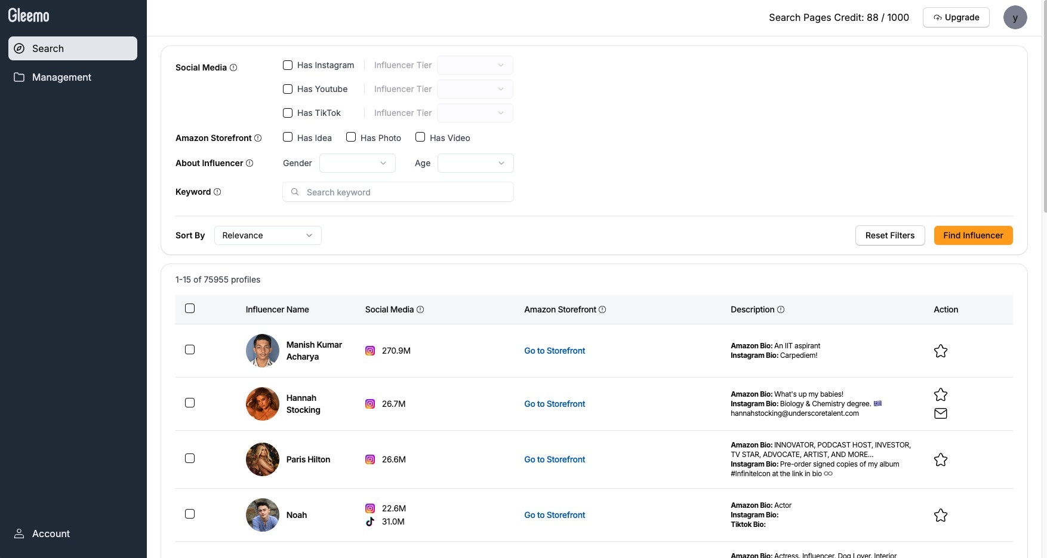Click Manish Kumar Acharya's profile photo
1047x558 pixels.
pyautogui.click(x=263, y=351)
